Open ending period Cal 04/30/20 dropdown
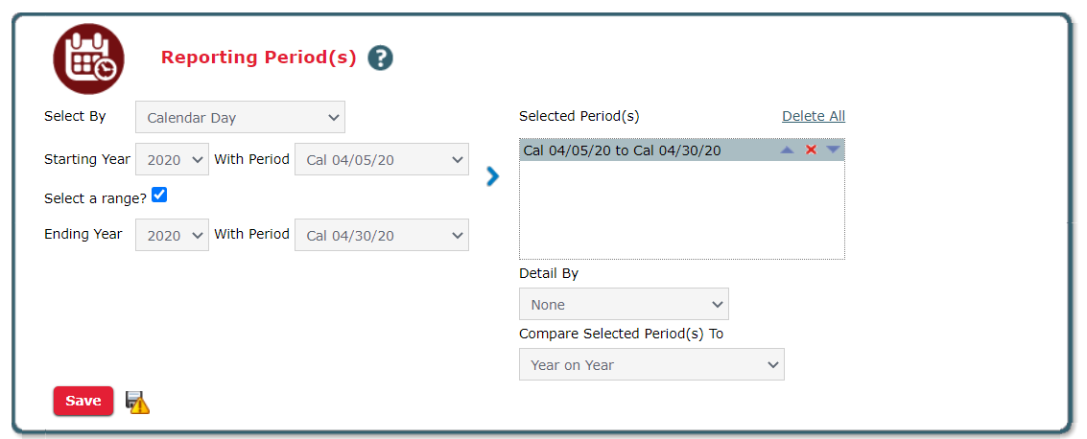This screenshot has width=1087, height=439. 382,235
